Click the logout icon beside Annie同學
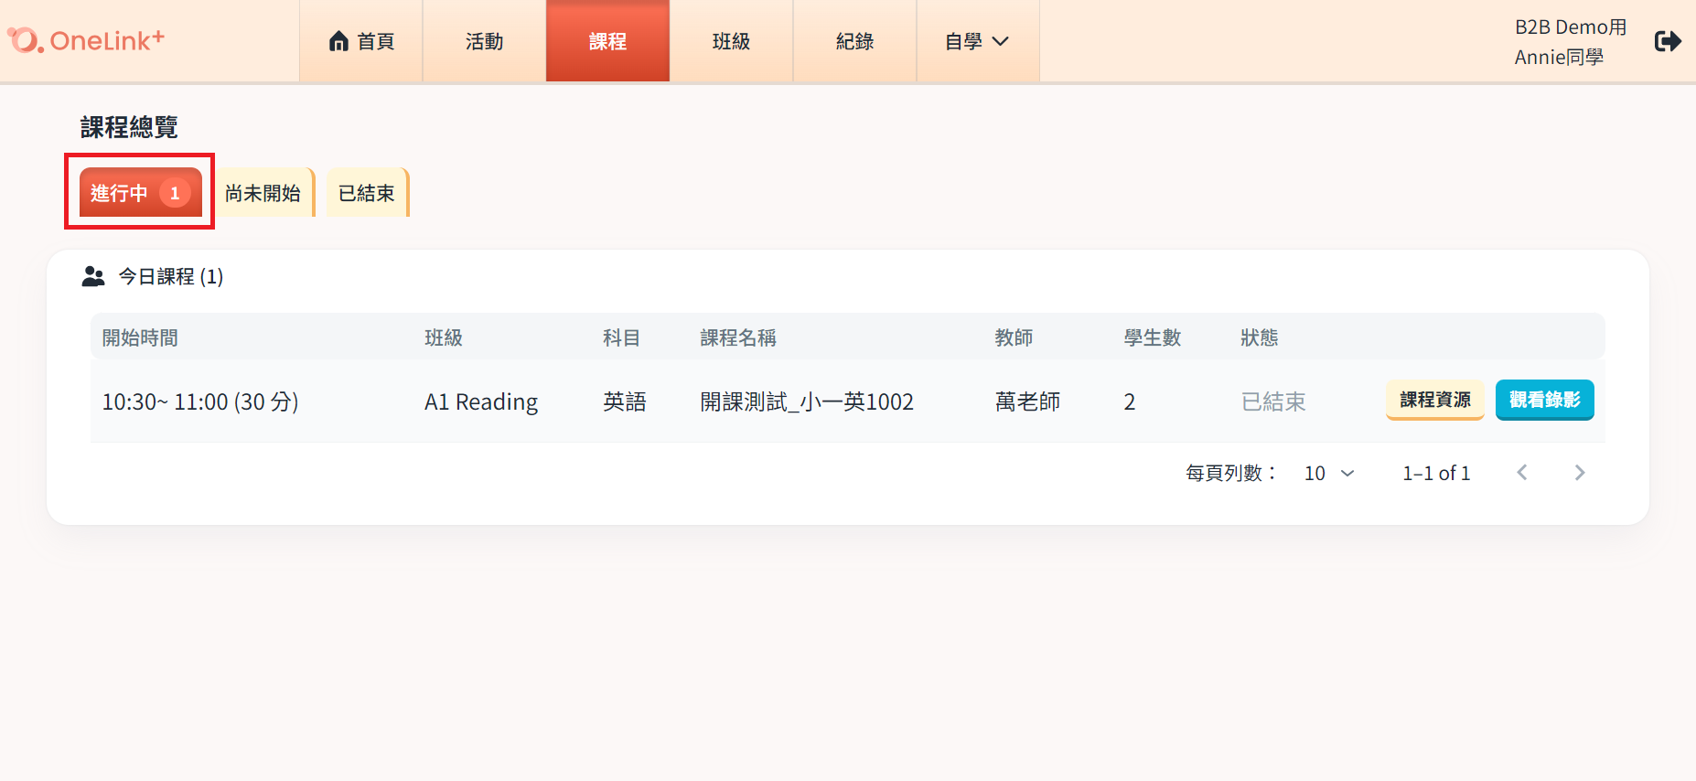The image size is (1696, 781). 1668,41
